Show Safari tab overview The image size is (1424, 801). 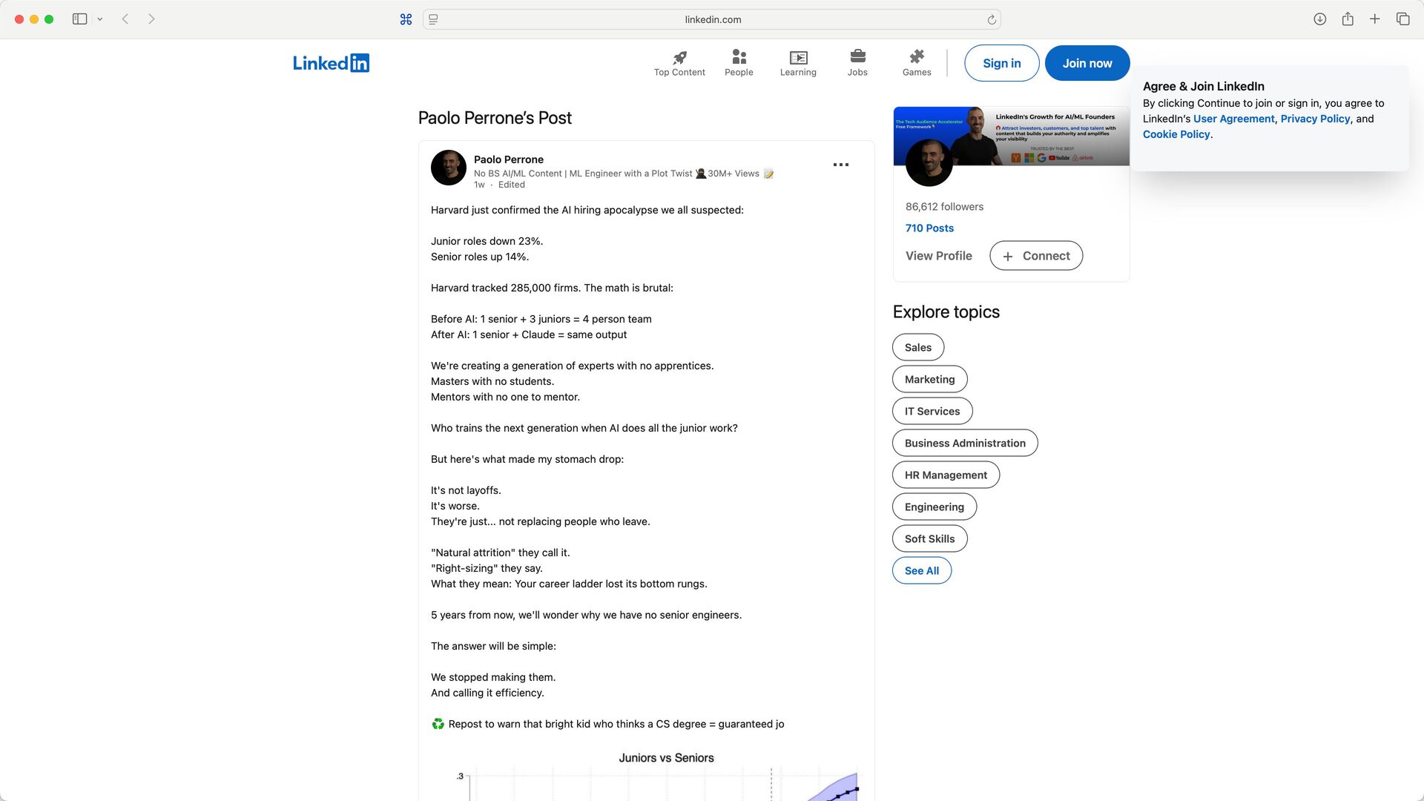[1402, 19]
